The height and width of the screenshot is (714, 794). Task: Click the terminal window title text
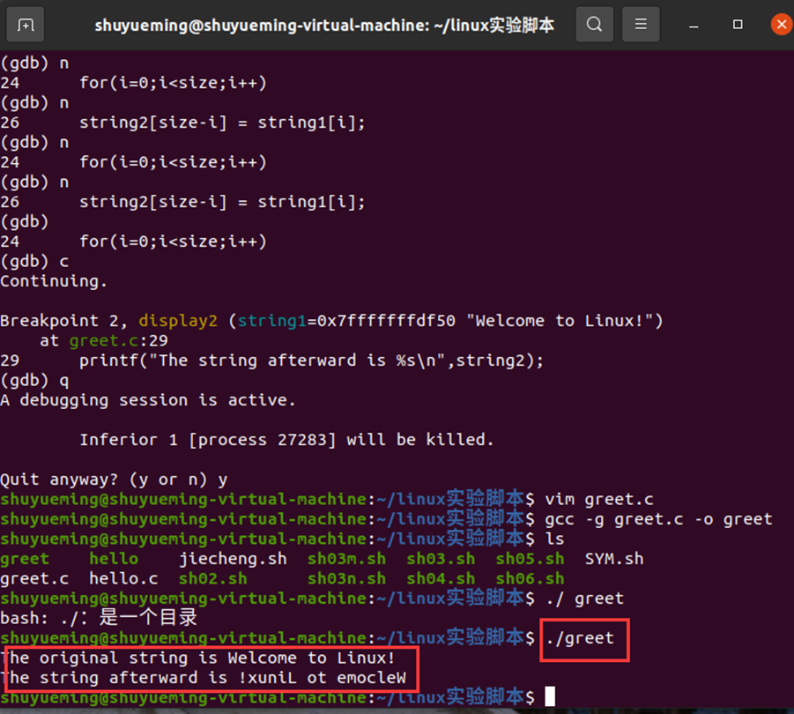[x=324, y=25]
